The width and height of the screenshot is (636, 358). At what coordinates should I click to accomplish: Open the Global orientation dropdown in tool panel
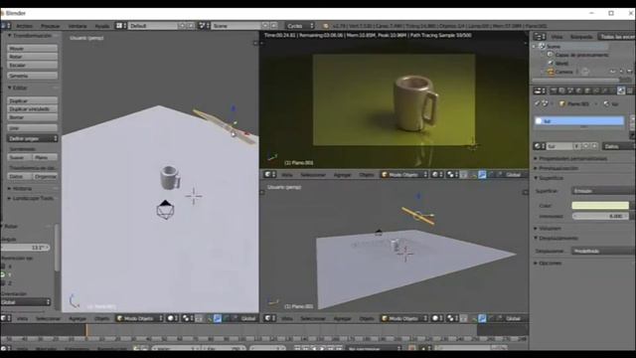coord(26,302)
